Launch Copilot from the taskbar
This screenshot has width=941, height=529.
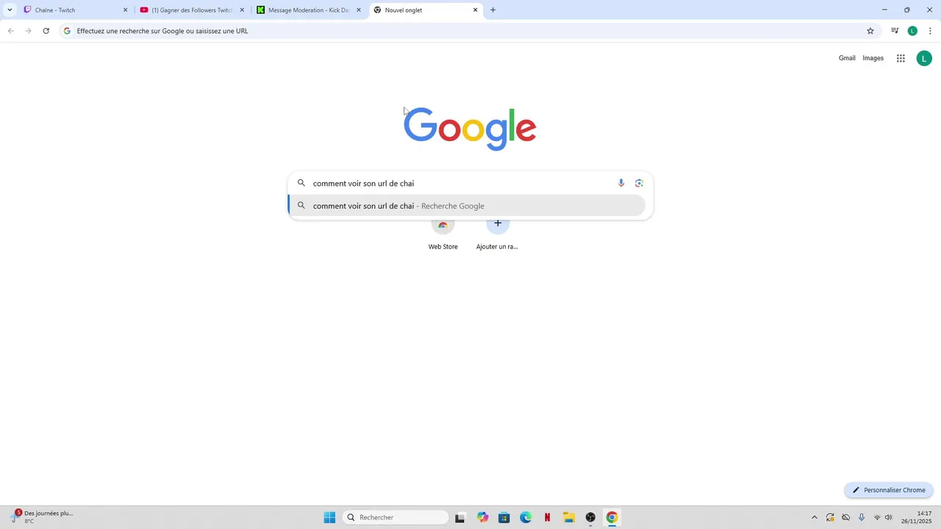click(x=482, y=517)
